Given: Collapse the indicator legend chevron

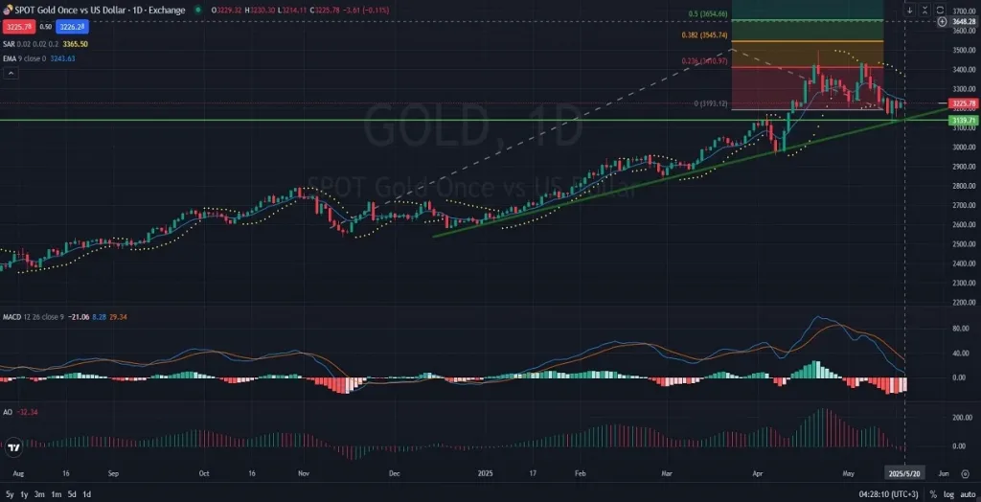Looking at the screenshot, I should (x=11, y=73).
